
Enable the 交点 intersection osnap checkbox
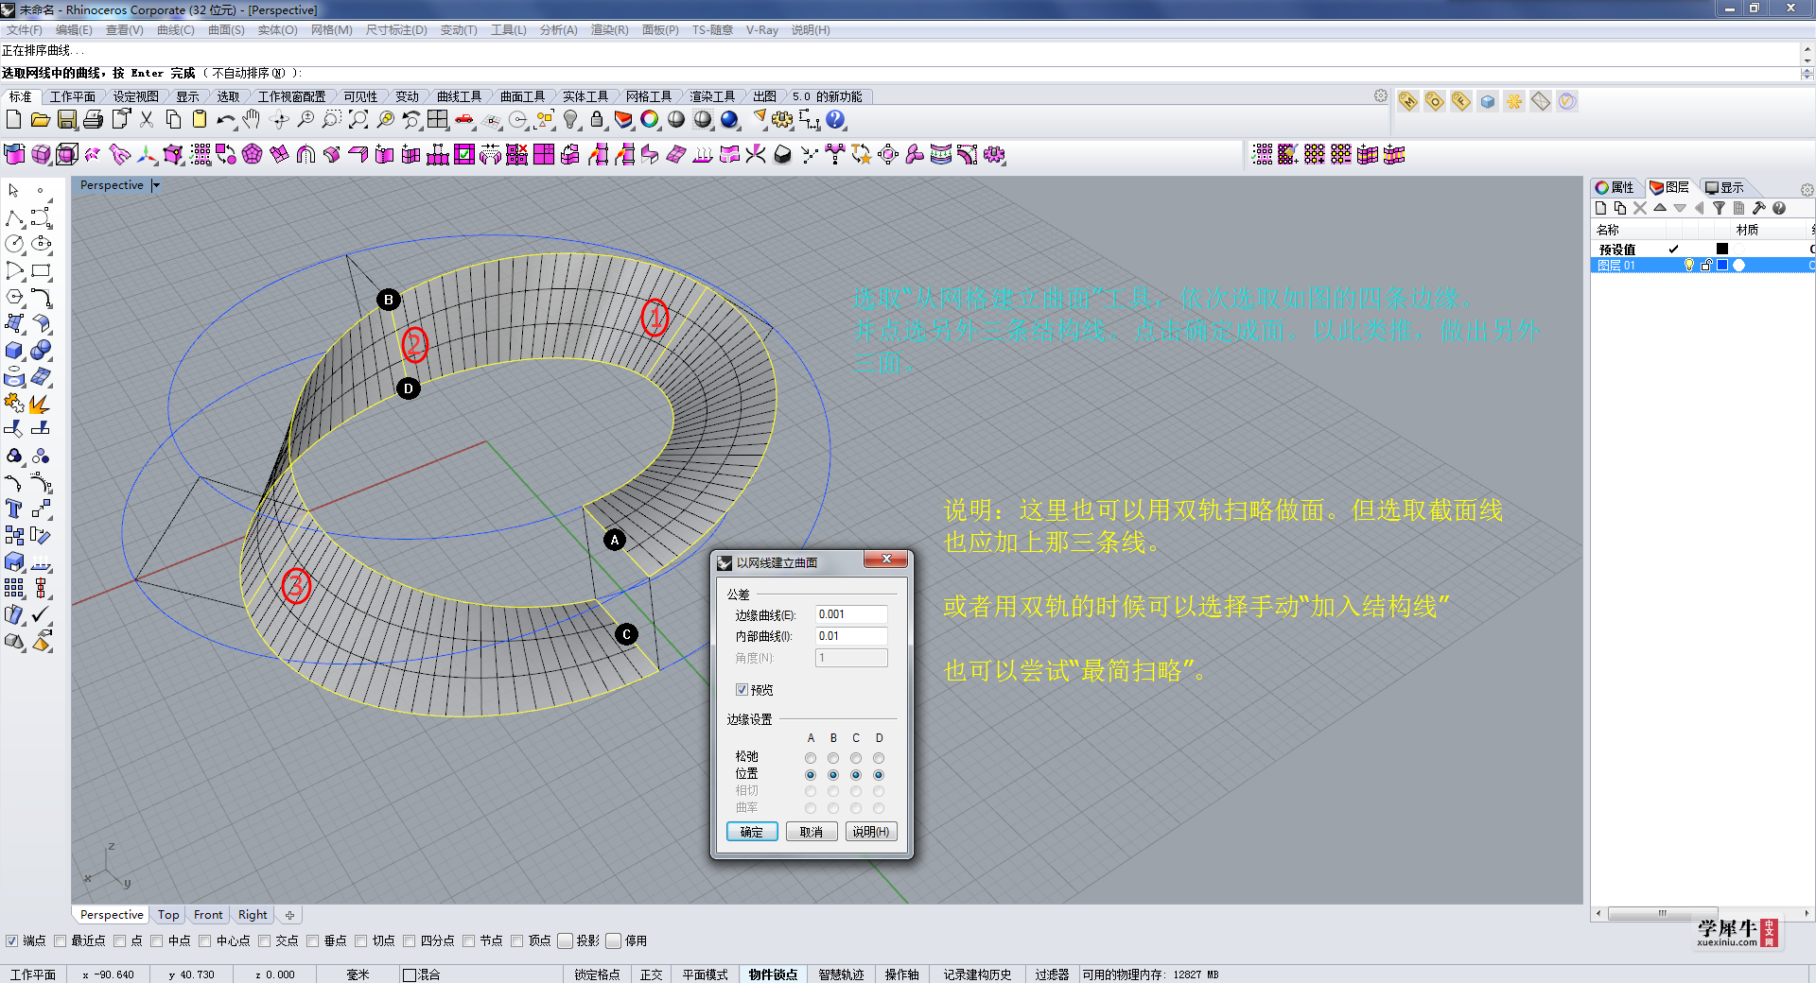pyautogui.click(x=265, y=940)
